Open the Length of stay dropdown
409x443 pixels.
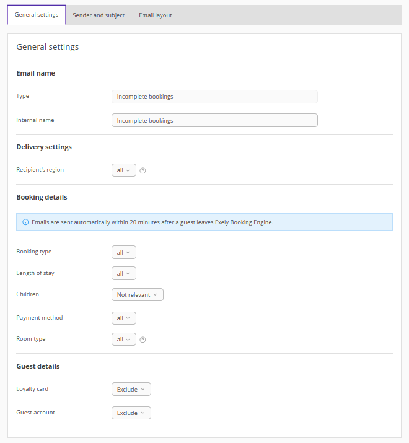click(x=123, y=273)
